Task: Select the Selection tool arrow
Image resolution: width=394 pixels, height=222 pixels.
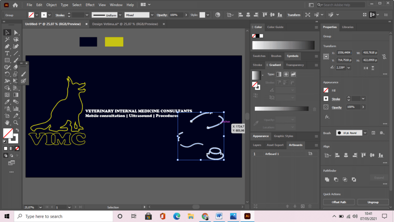Action: tap(7, 32)
